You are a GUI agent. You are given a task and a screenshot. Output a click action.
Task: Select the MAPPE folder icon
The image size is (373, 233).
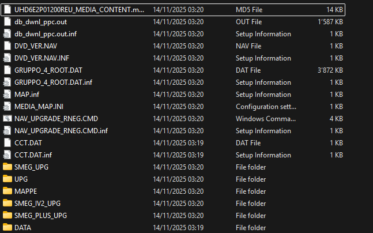coord(7,191)
